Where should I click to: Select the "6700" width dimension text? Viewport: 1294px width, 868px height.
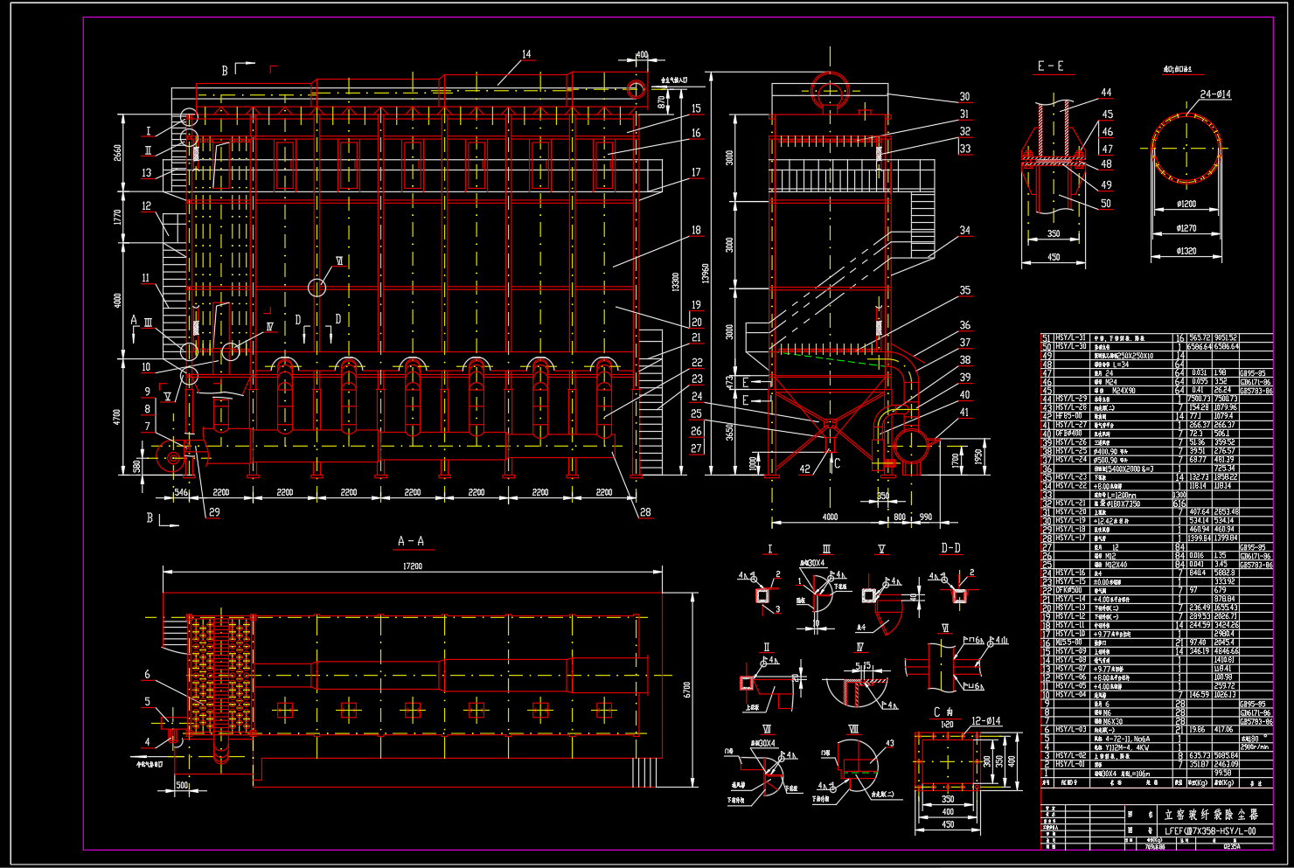click(687, 689)
